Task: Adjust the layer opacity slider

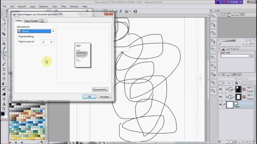Action: (243, 79)
